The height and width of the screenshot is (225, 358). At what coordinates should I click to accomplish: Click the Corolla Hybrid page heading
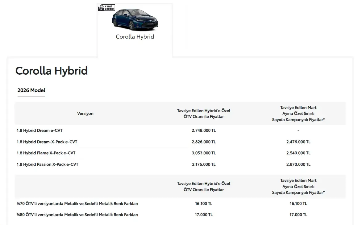coord(51,71)
